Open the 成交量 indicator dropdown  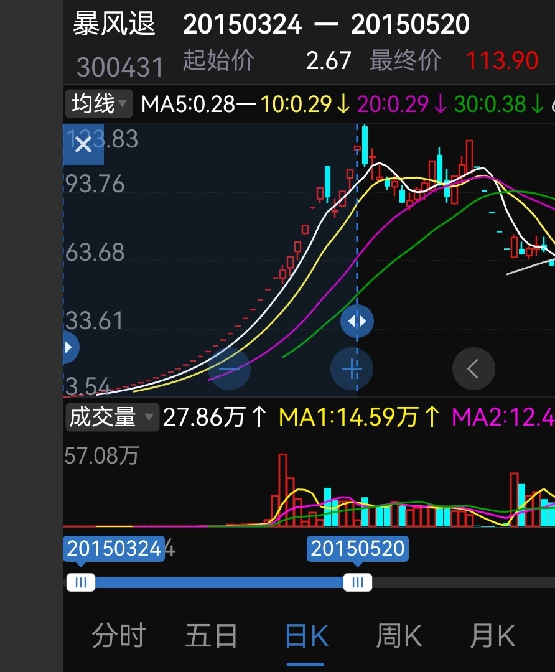point(112,416)
